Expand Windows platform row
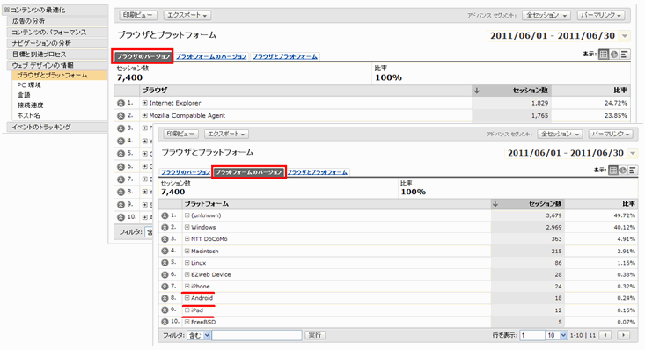The width and height of the screenshot is (645, 350). pyautogui.click(x=187, y=227)
